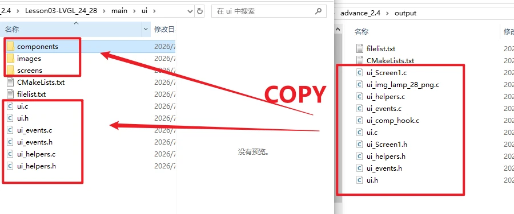Select the components folder icon
The image size is (514, 214).
tap(10, 47)
